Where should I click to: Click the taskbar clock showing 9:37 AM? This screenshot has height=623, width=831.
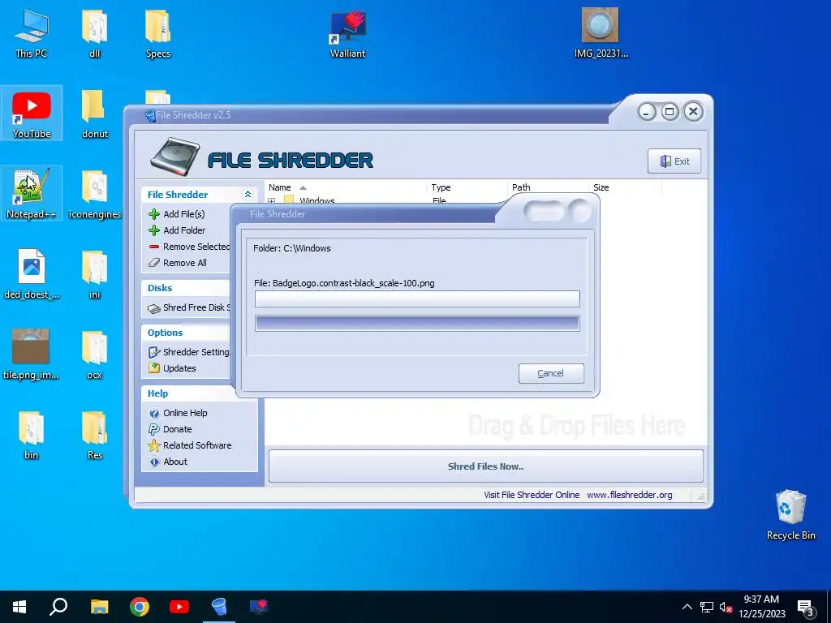pos(761,607)
